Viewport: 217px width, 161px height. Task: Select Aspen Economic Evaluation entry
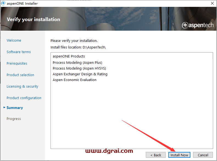point(75,80)
